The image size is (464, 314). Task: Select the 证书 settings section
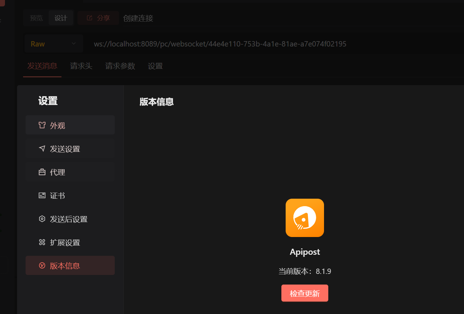70,195
